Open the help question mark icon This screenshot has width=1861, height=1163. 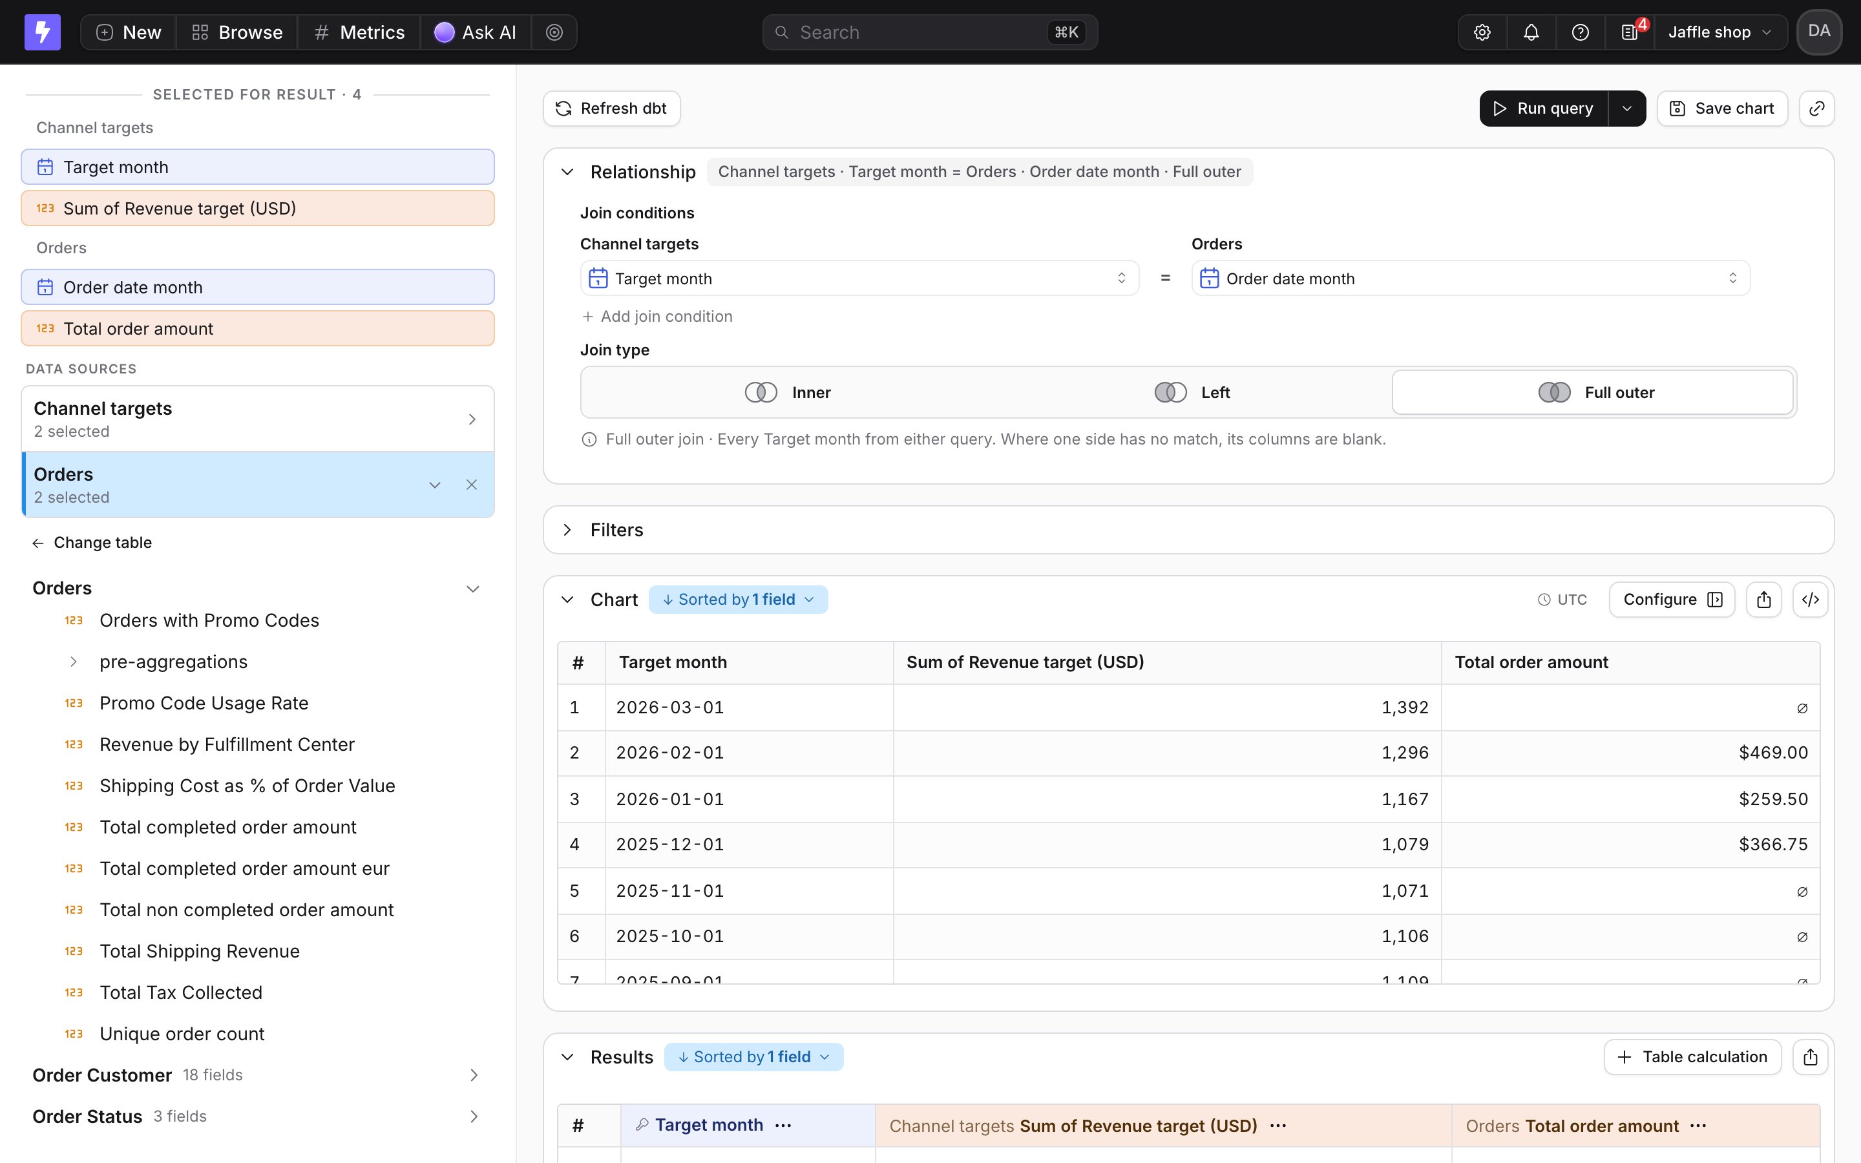click(x=1581, y=32)
